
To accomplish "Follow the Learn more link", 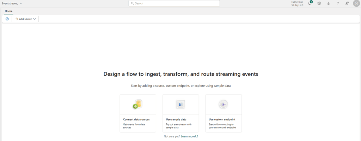I will click(x=189, y=136).
